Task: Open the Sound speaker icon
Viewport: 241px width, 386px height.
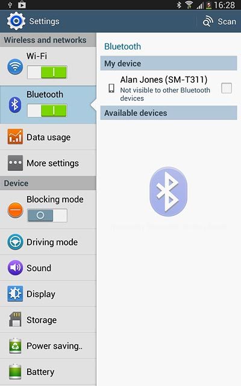Action: pyautogui.click(x=15, y=268)
